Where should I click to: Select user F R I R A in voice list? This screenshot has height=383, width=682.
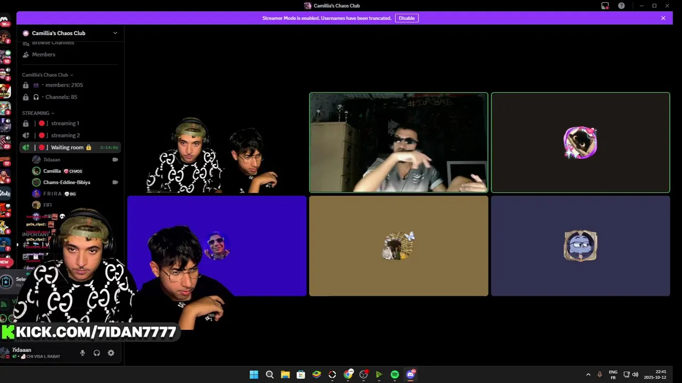click(53, 194)
